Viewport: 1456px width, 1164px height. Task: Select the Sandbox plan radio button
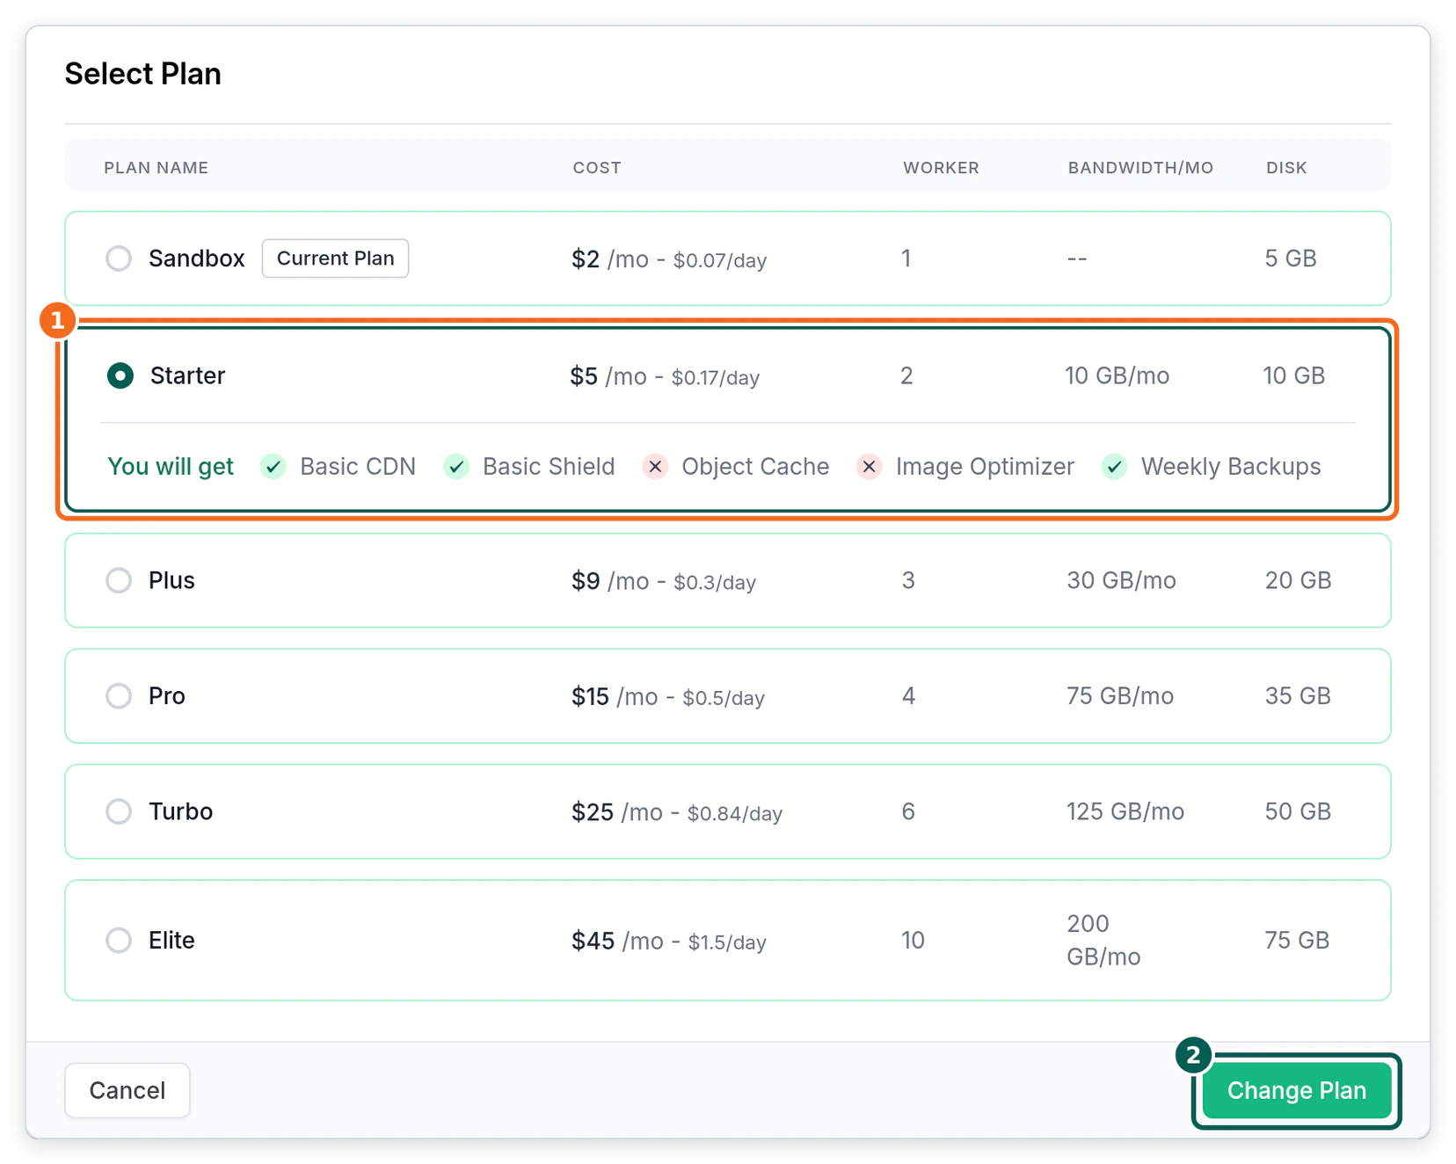tap(119, 258)
